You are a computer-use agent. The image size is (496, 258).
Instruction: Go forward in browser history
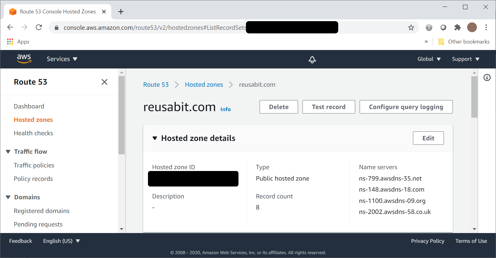pyautogui.click(x=24, y=27)
